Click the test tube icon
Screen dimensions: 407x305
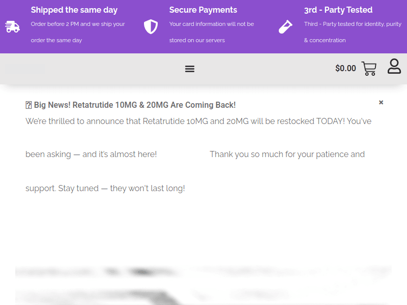(x=285, y=27)
